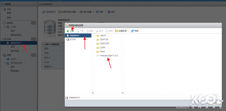Open the CENTOS7 folder
Image resolution: width=226 pixels, height=111 pixels.
104,43
